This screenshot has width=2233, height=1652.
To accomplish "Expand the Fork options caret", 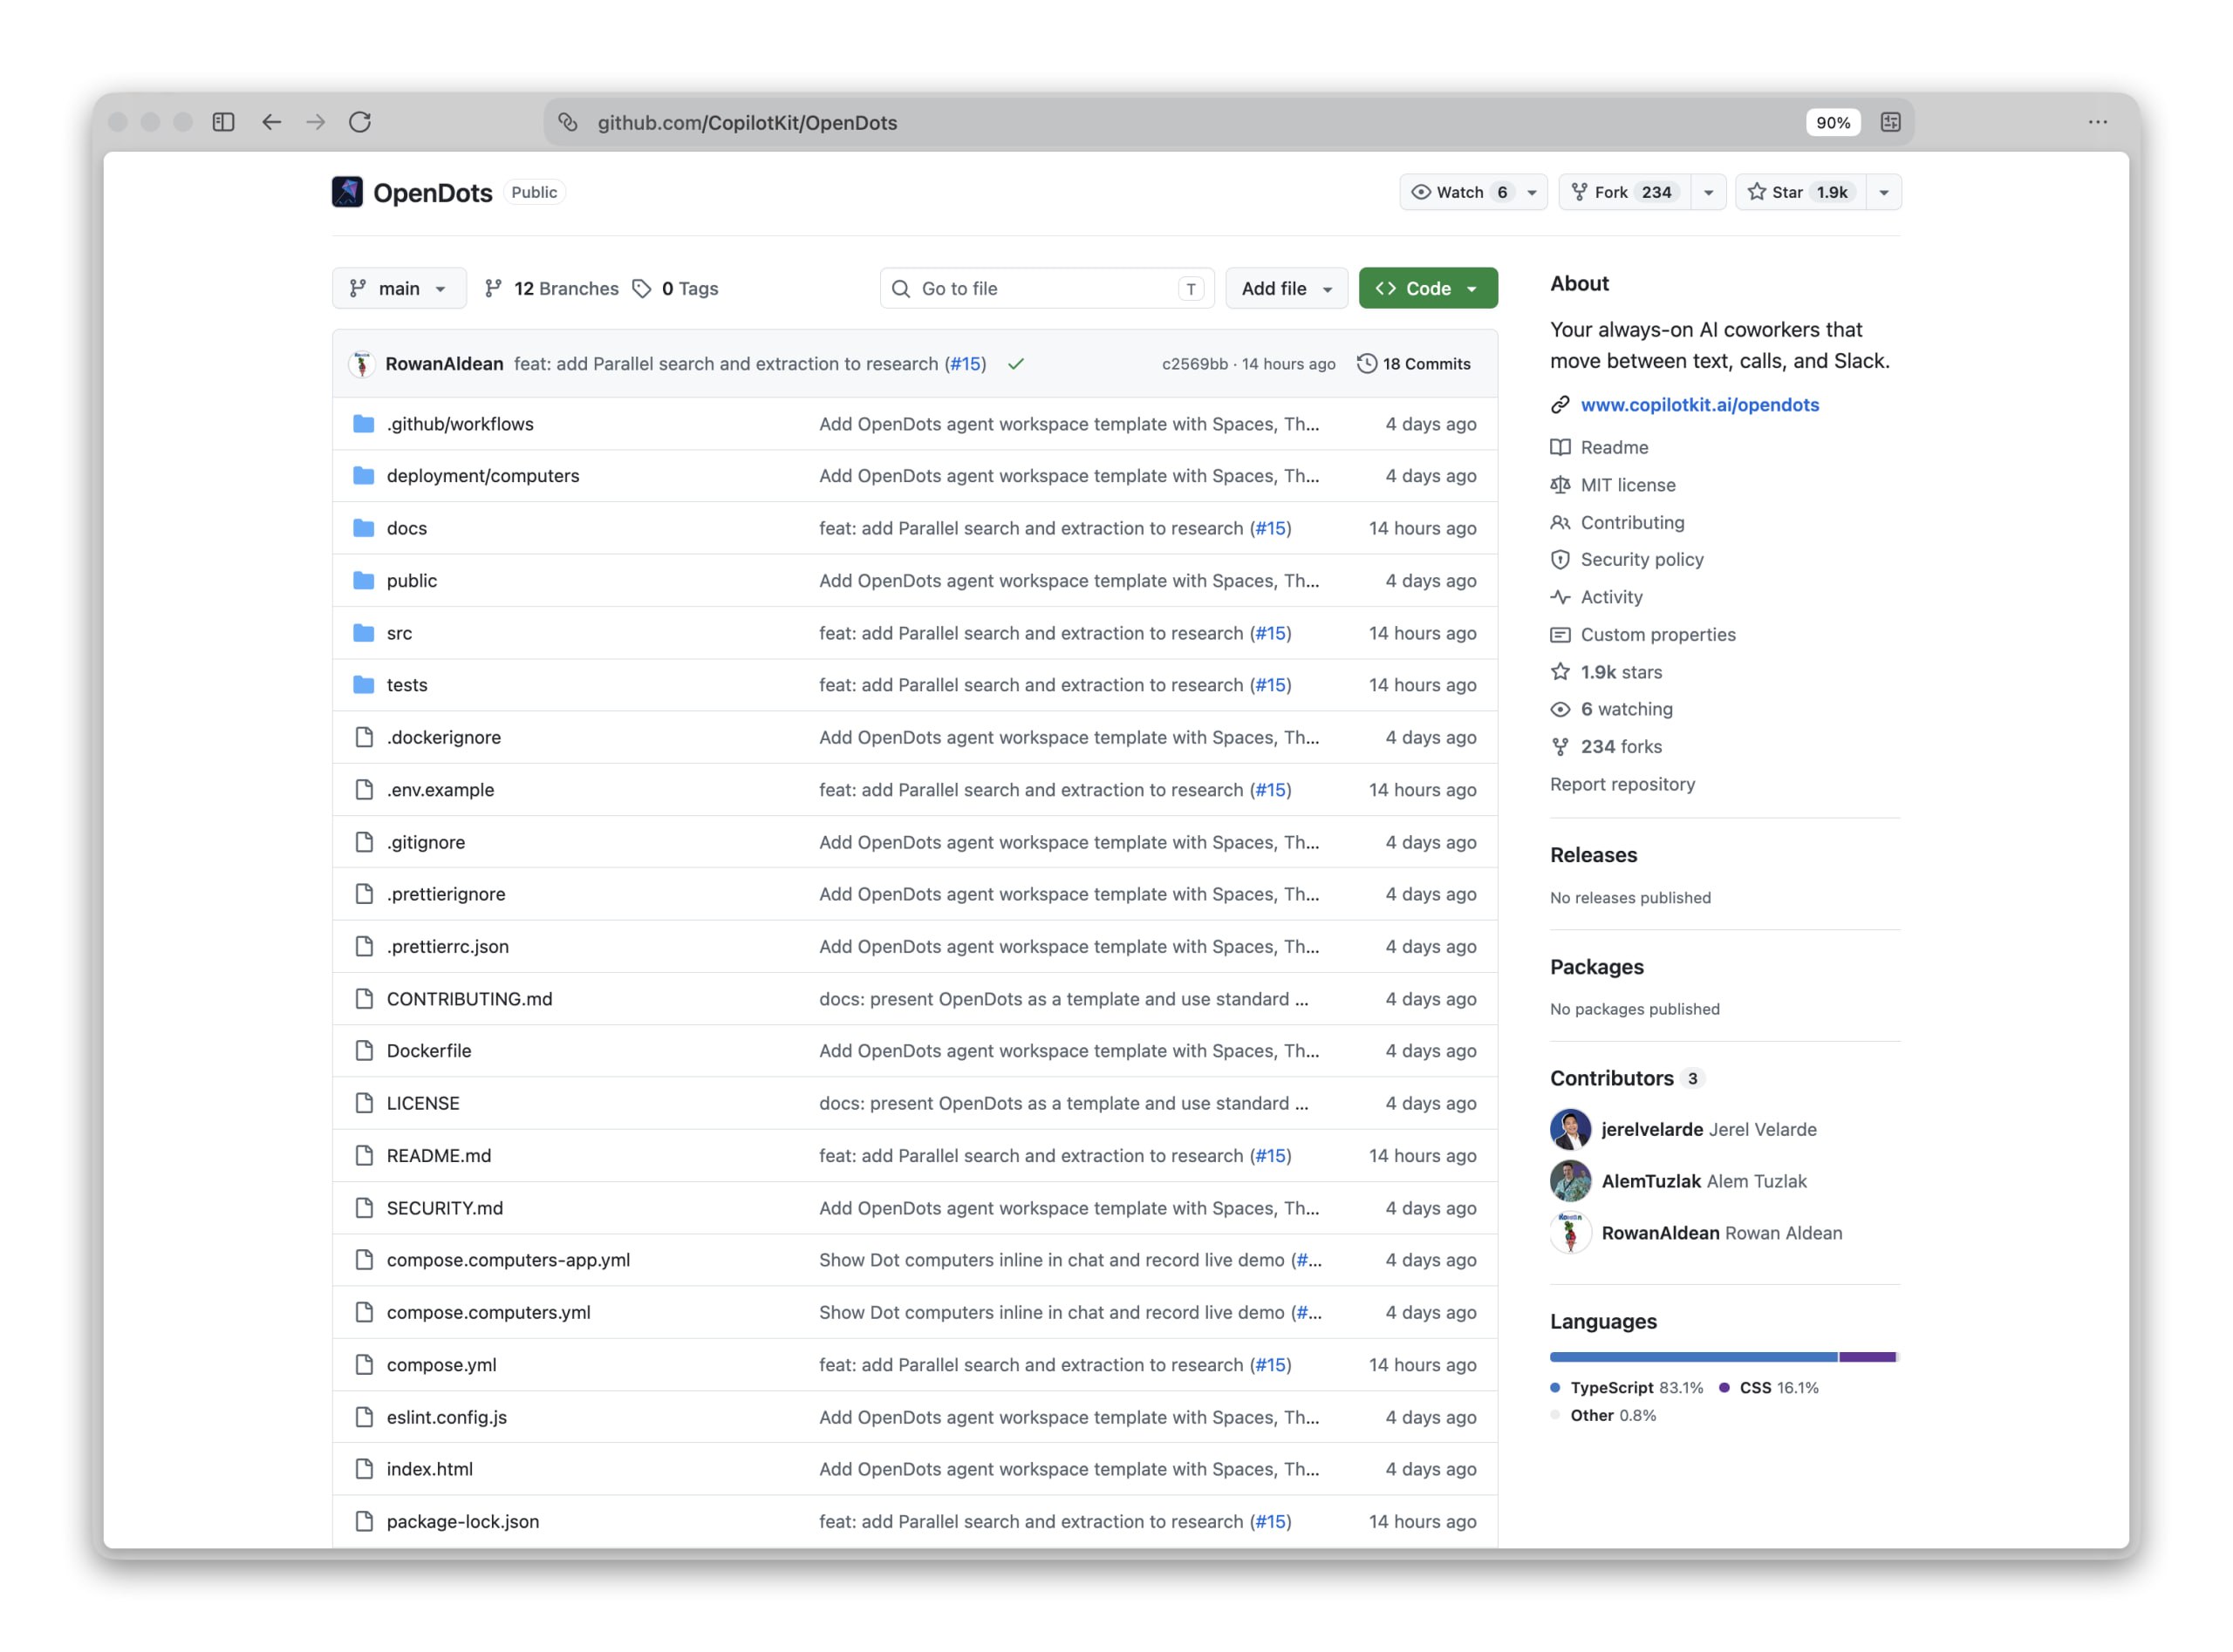I will [x=1708, y=192].
